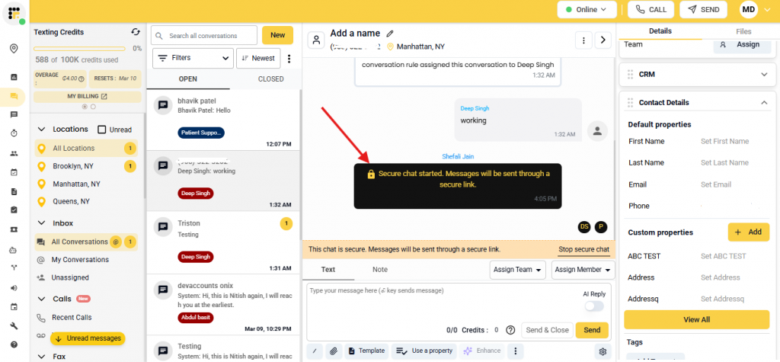Open the conversation list three-dots options
The height and width of the screenshot is (362, 780).
[289, 58]
